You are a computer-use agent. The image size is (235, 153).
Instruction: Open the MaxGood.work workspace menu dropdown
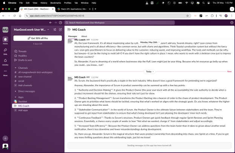[x=31, y=29]
